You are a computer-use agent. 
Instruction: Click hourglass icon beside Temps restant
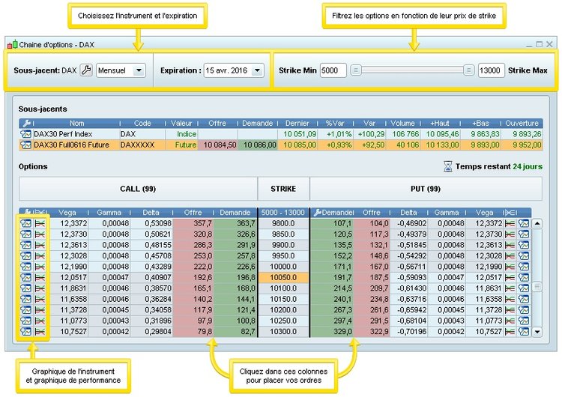[447, 166]
